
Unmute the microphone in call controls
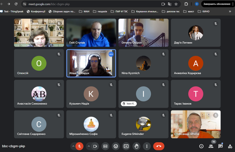pos(80,146)
